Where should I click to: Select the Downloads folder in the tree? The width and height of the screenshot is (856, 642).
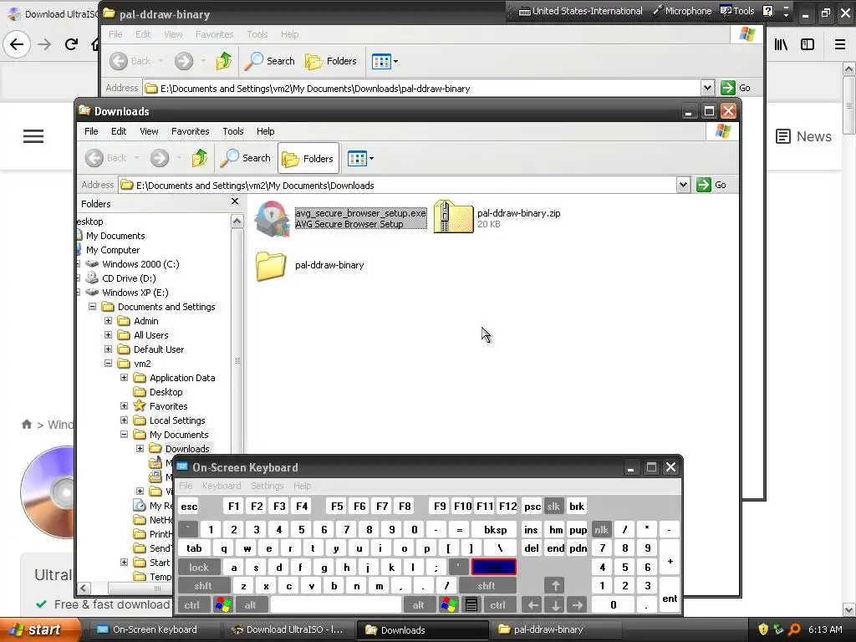click(187, 449)
